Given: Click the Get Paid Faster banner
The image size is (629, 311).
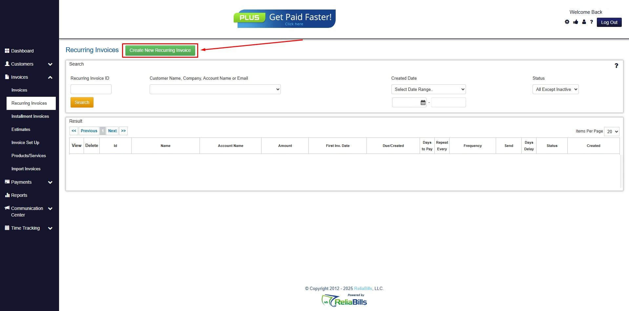Looking at the screenshot, I should coord(284,19).
